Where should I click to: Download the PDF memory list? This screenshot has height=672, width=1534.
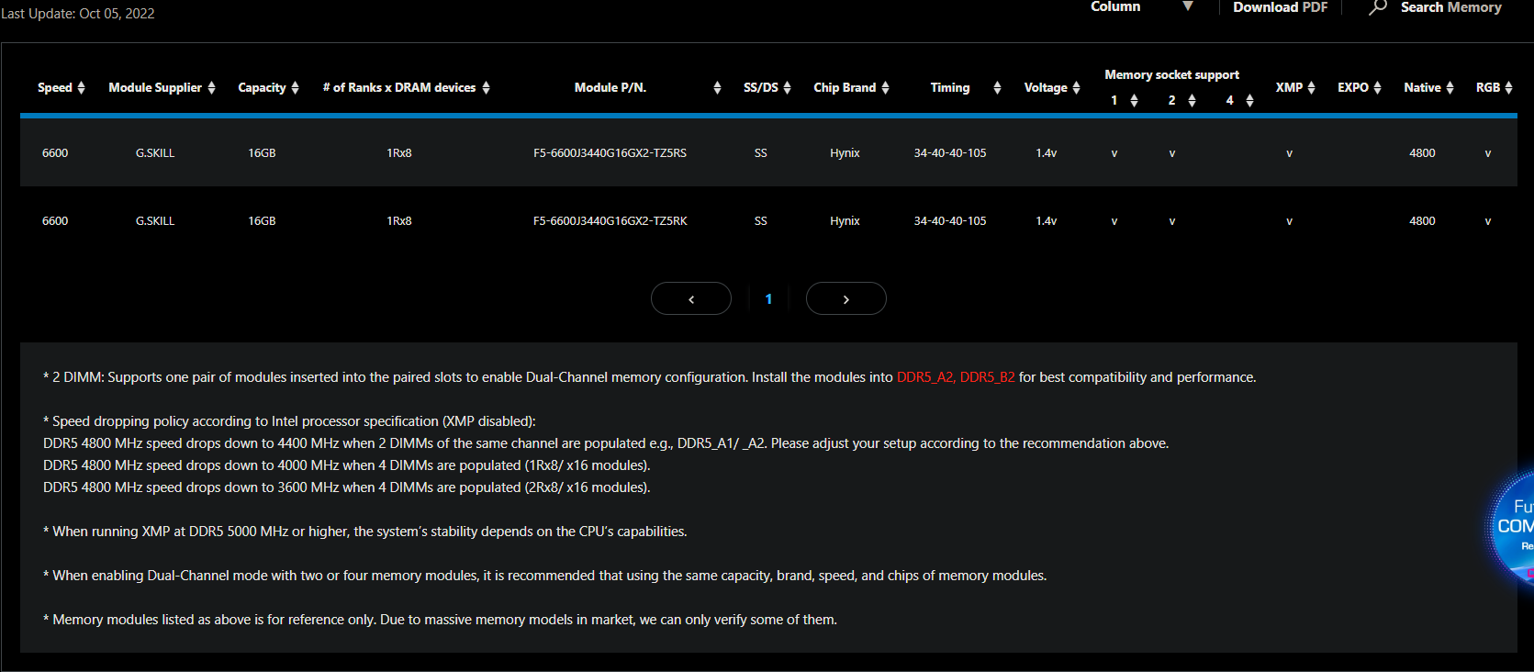[1280, 7]
